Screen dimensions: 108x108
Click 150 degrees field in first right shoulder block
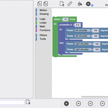(97, 44)
